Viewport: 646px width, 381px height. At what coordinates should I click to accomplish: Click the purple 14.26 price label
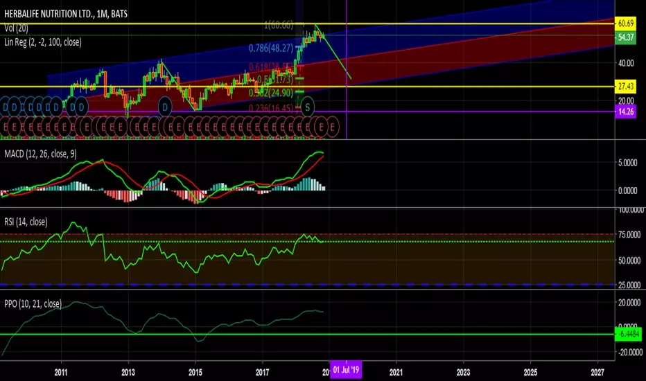[625, 112]
